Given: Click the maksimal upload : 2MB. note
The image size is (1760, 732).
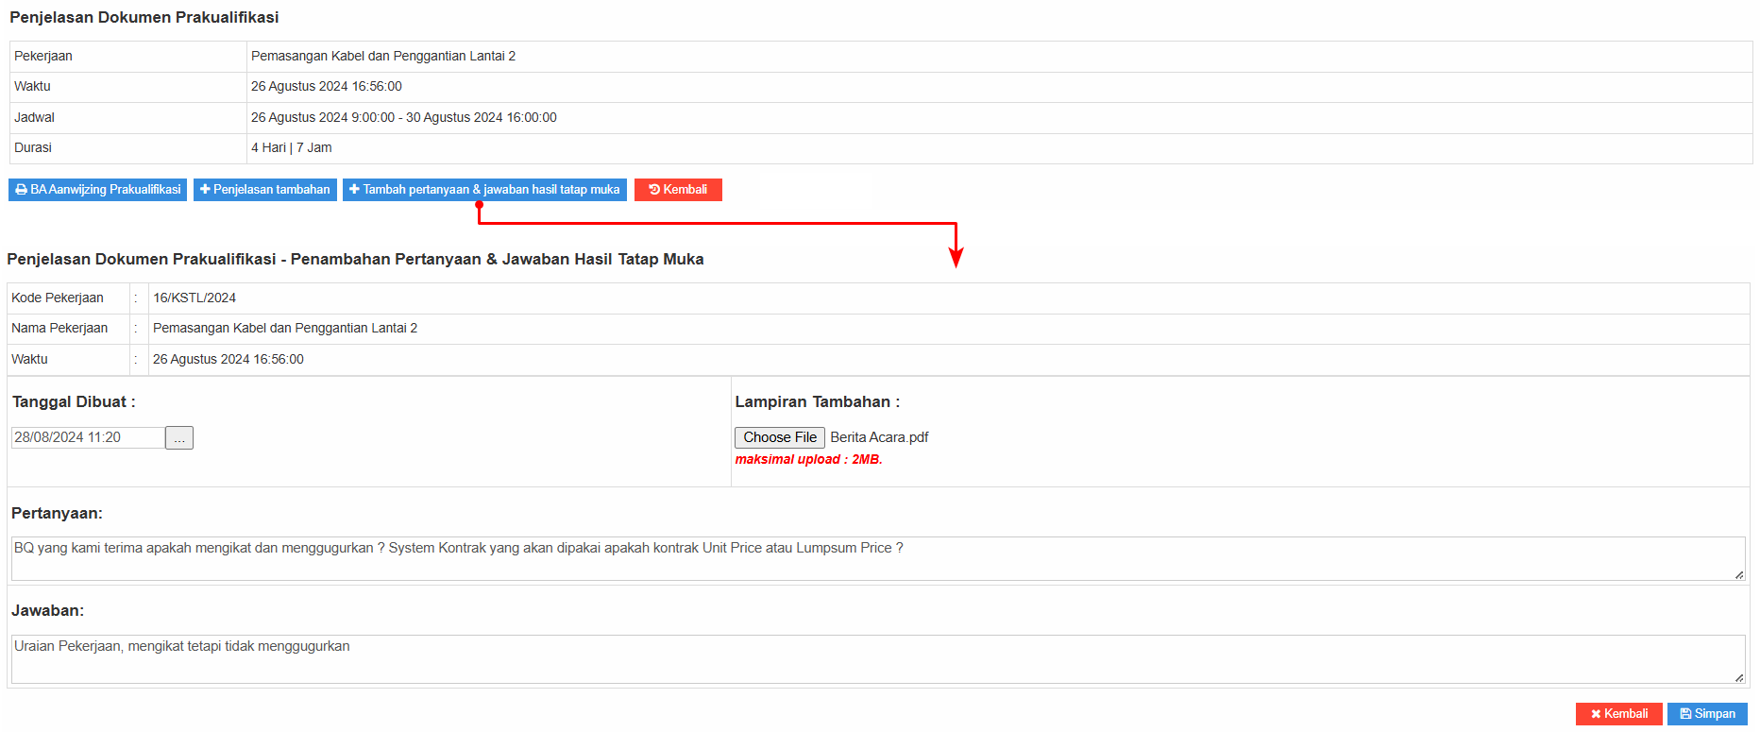Looking at the screenshot, I should [x=809, y=459].
